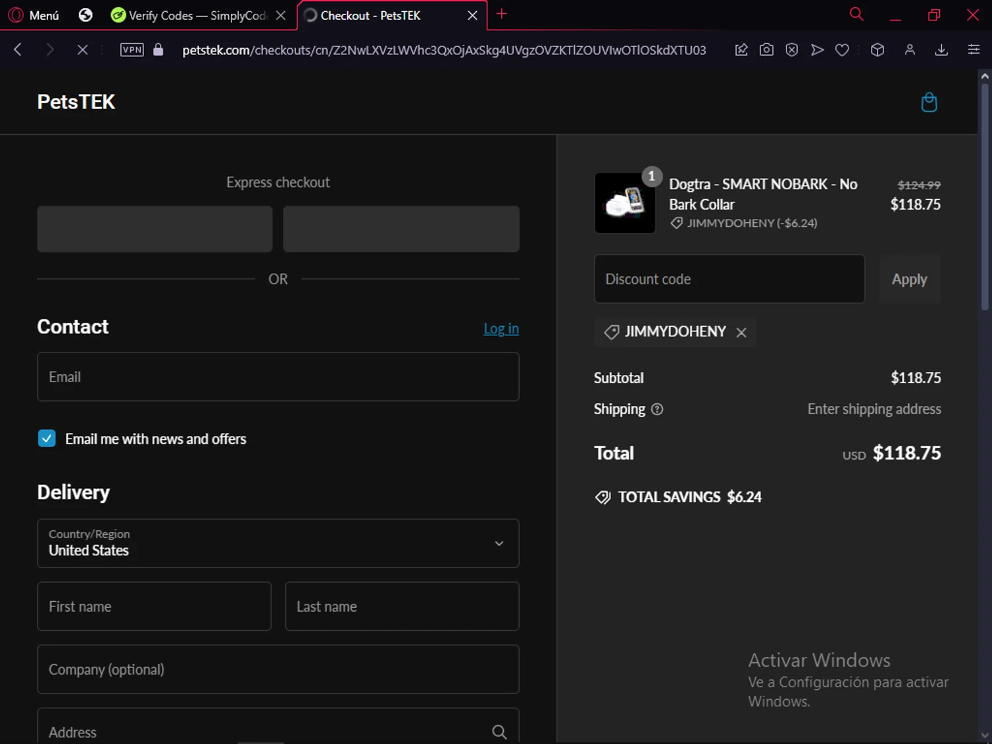Click the share page icon in address bar
This screenshot has height=744, width=992.
tap(741, 50)
